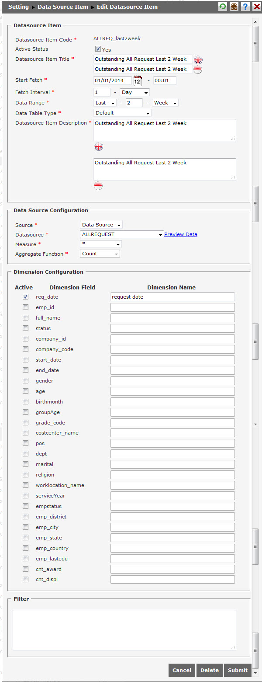Enable the full_name dimension checkbox
The width and height of the screenshot is (262, 682).
pos(25,318)
